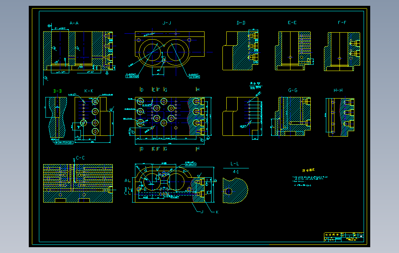
Task: Click the "A-A" section view title
Action: pos(74,23)
